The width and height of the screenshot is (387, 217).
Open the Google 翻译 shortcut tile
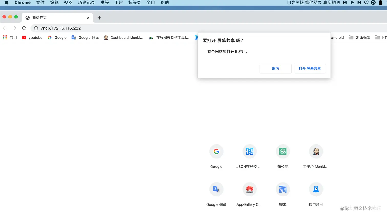[x=216, y=194]
